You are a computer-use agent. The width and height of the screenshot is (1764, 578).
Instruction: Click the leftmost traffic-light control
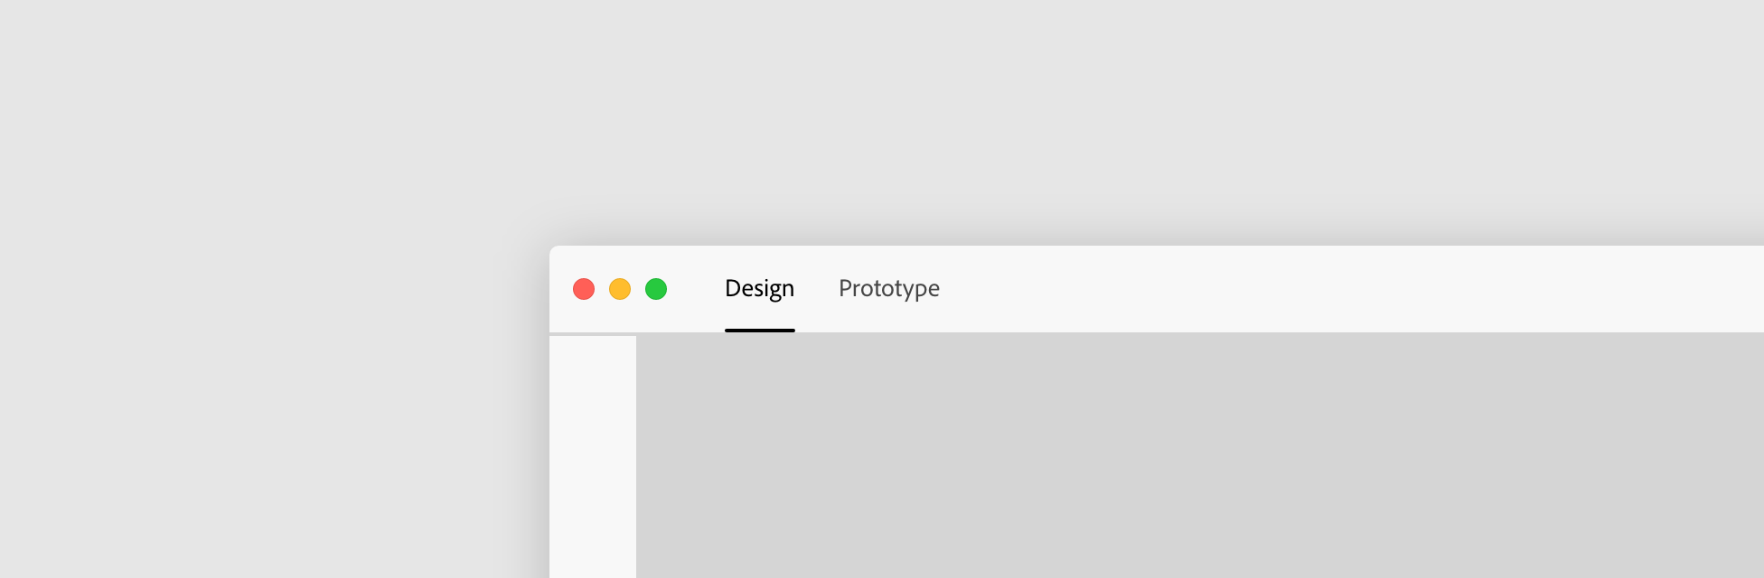click(584, 289)
